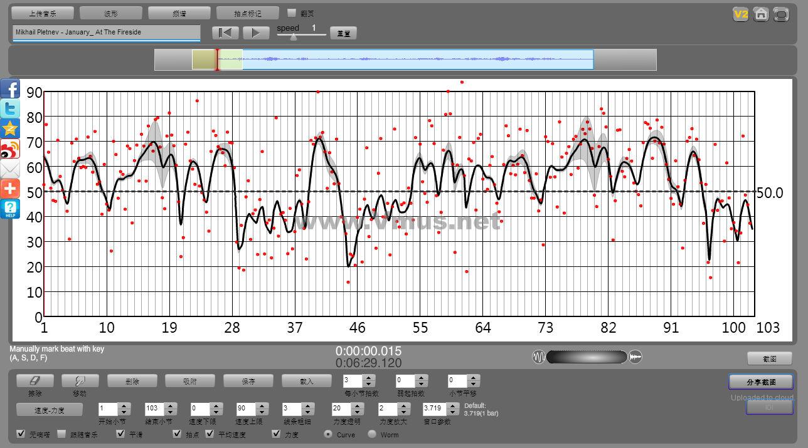Switch to the 波形 waveform view

tap(111, 13)
